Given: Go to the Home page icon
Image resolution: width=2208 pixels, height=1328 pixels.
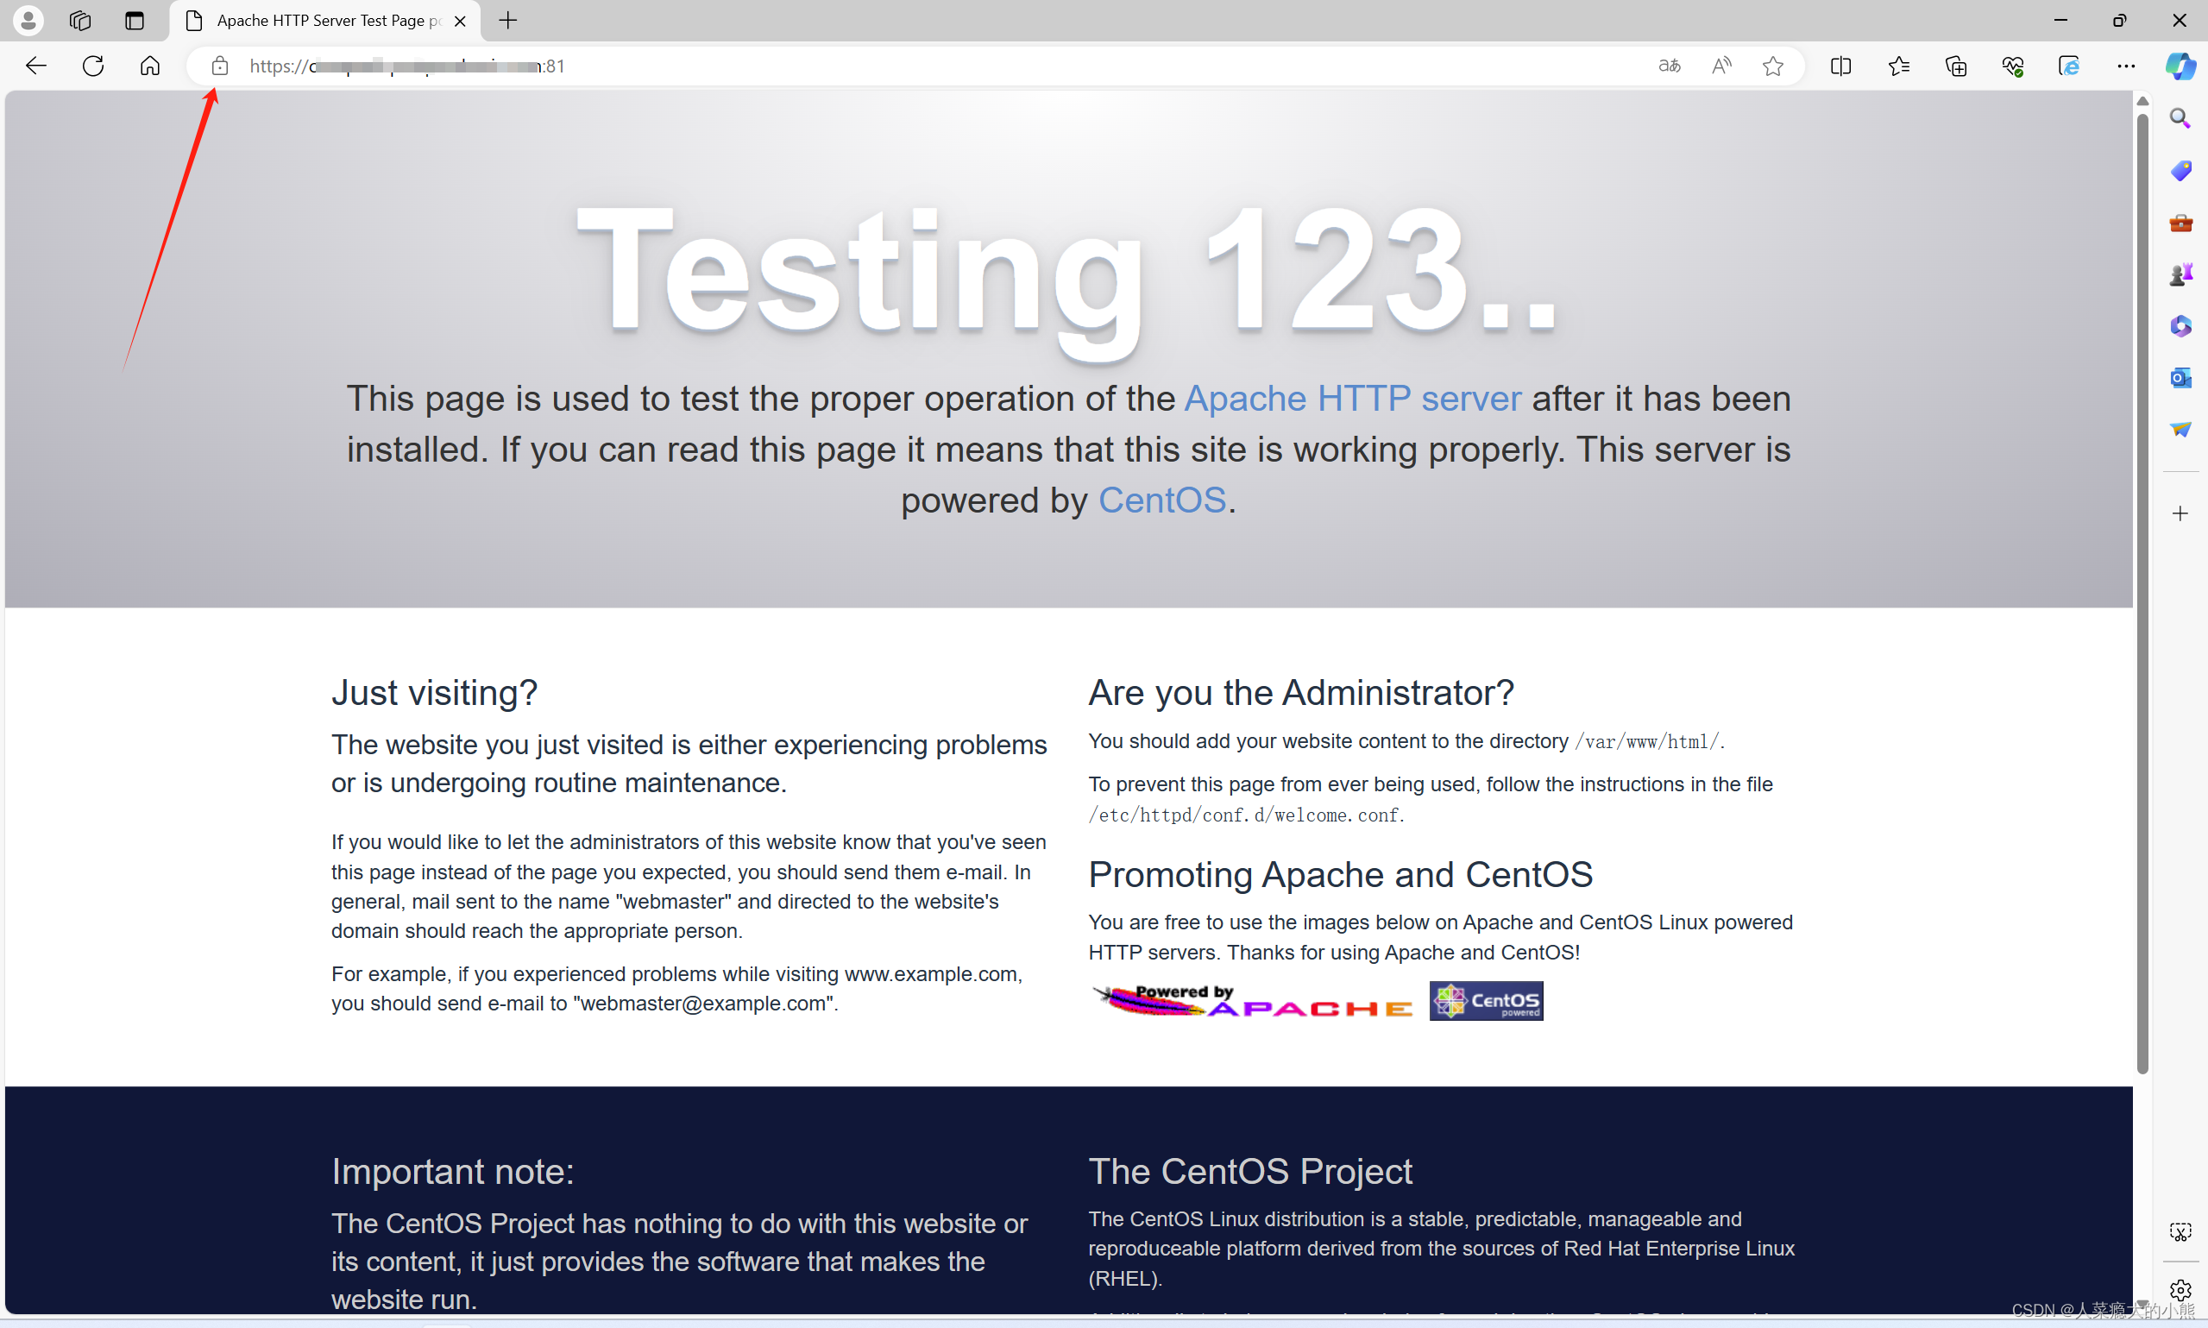Looking at the screenshot, I should (150, 66).
